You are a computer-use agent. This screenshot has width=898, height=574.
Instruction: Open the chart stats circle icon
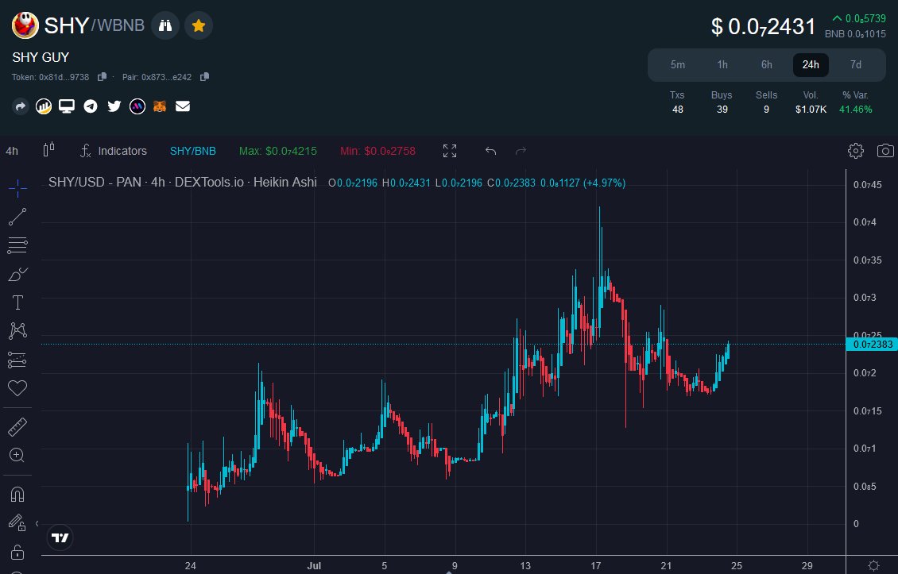(x=44, y=106)
